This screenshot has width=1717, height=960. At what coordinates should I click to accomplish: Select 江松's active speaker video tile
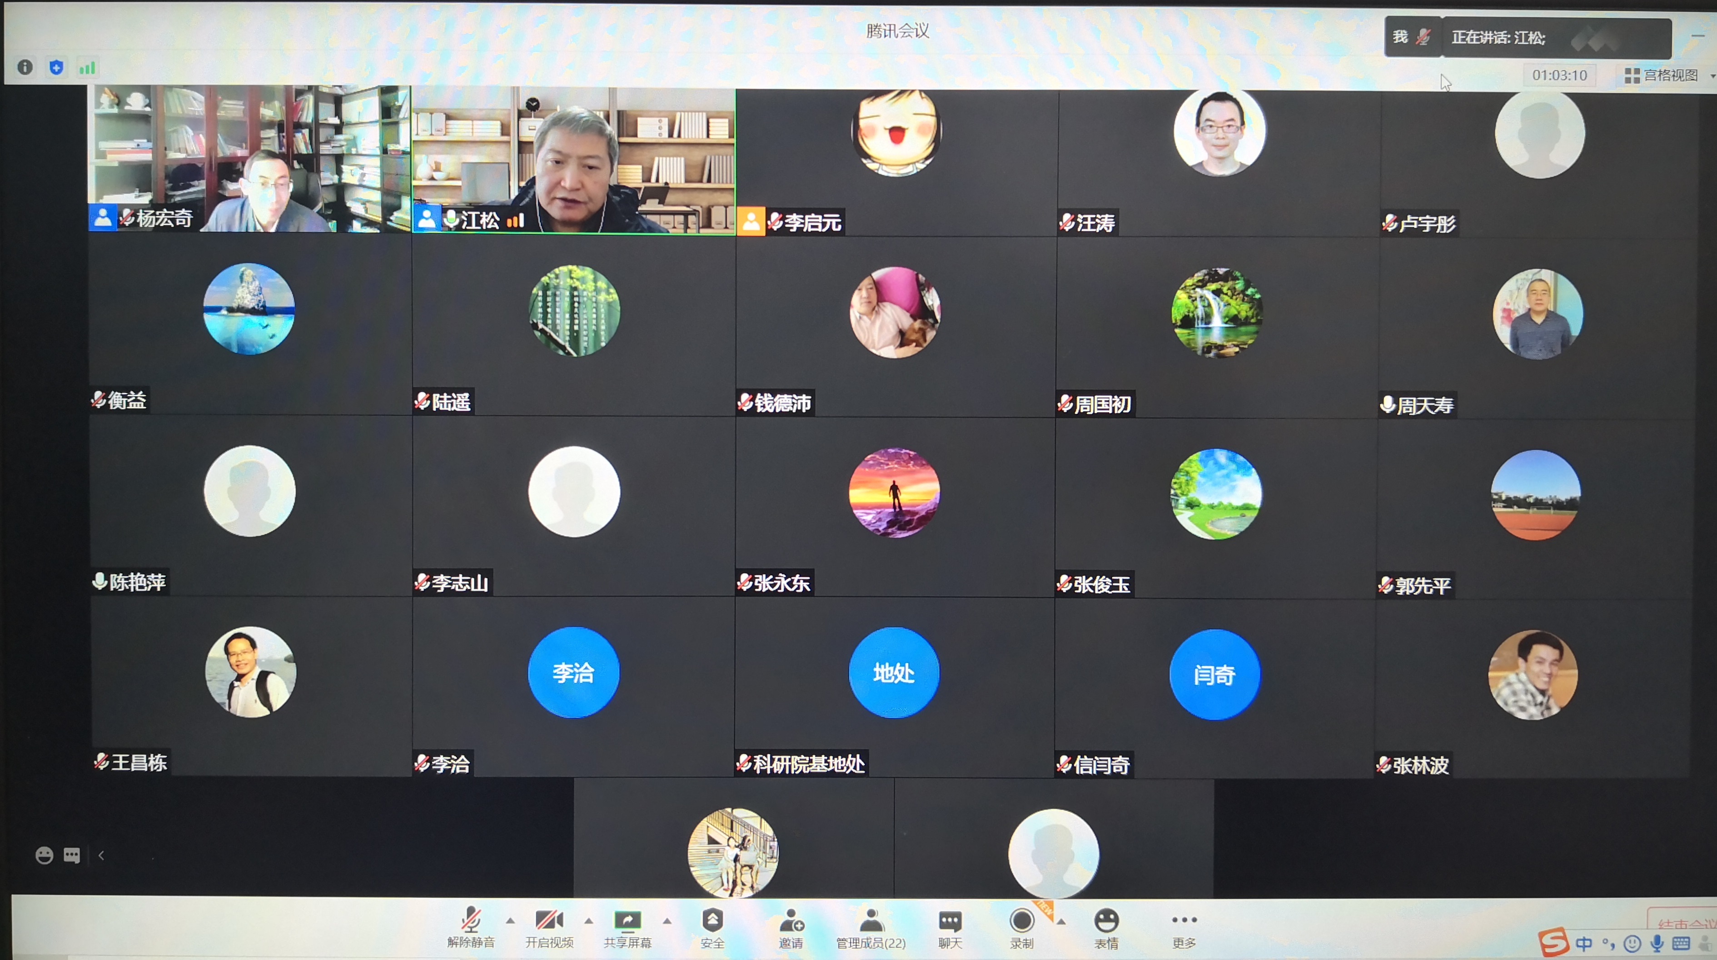[574, 160]
